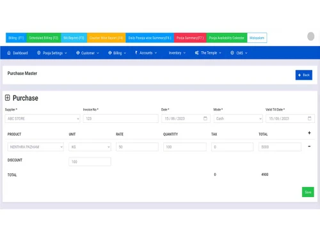Viewport: 320px width, 240px height.
Task: Click the QUANTITY column header
Action: pyautogui.click(x=170, y=134)
